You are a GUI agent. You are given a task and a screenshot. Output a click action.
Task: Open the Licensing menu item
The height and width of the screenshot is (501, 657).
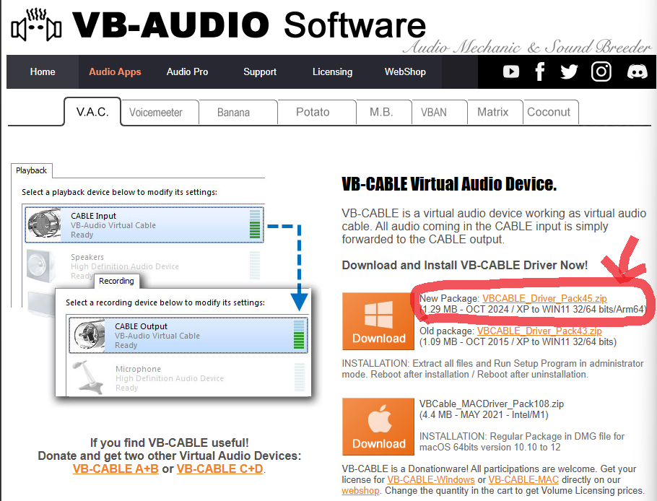point(332,71)
